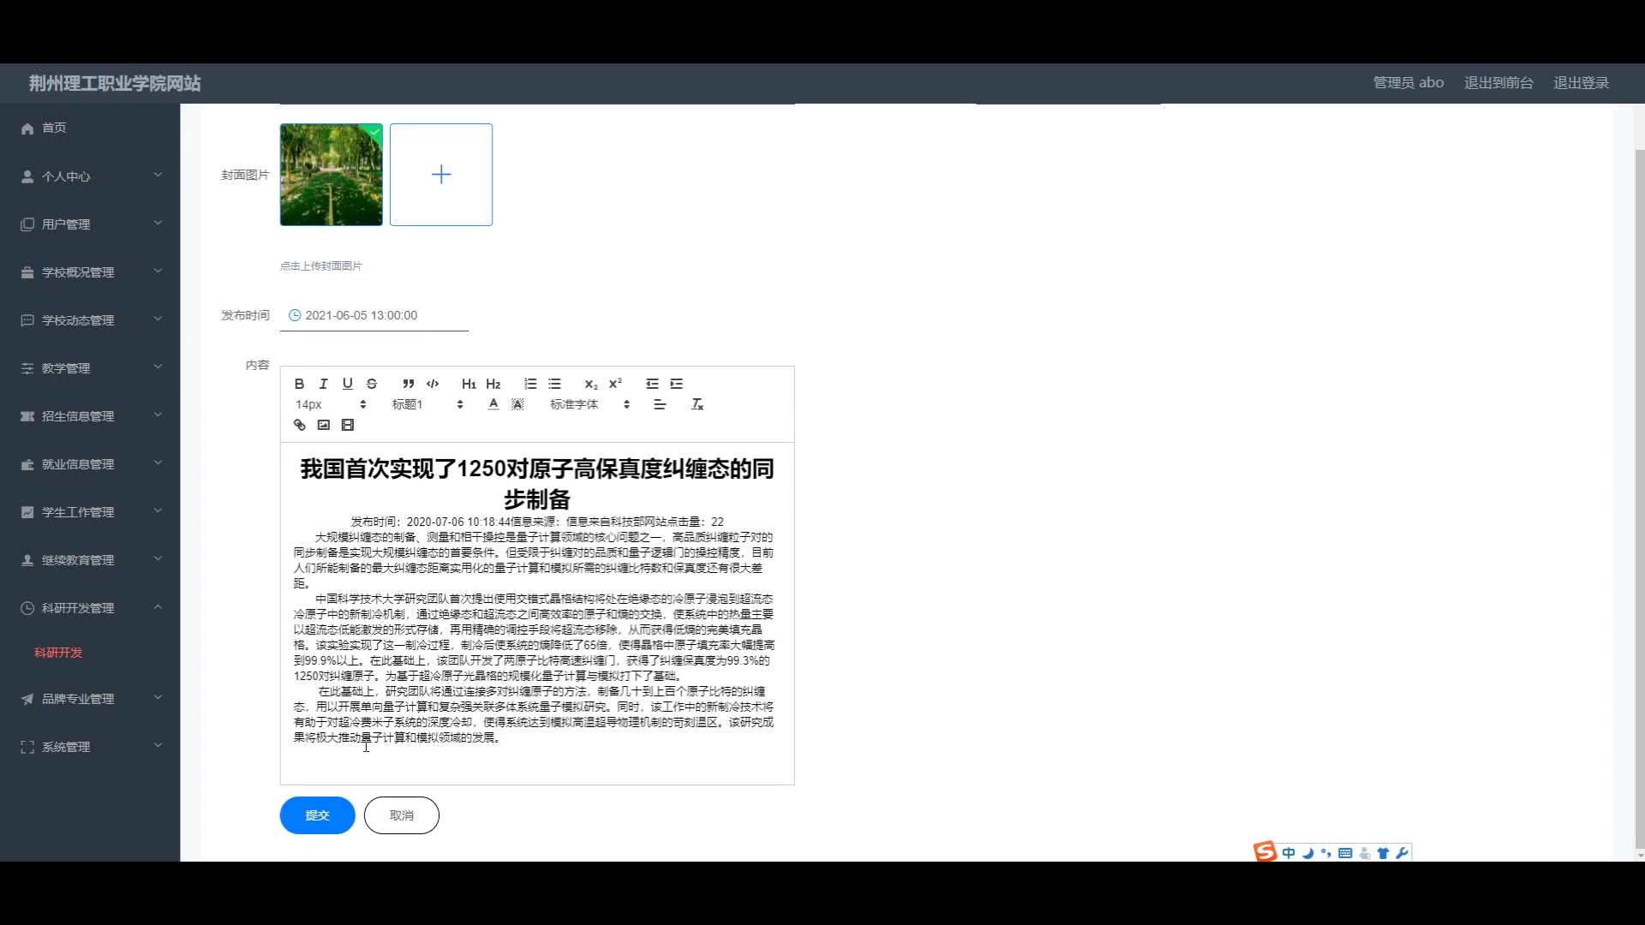
Task: Open the text color picker
Action: [x=493, y=404]
